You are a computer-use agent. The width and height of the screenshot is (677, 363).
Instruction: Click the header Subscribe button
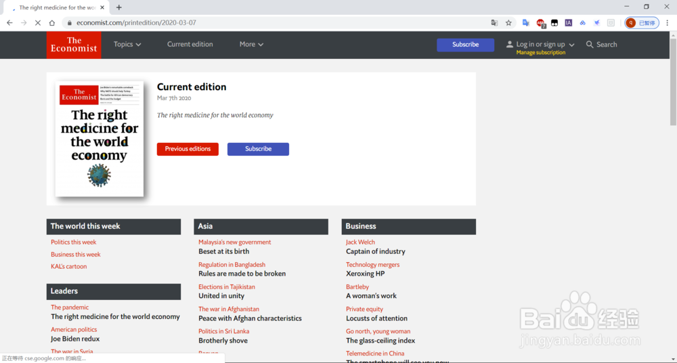coord(466,45)
